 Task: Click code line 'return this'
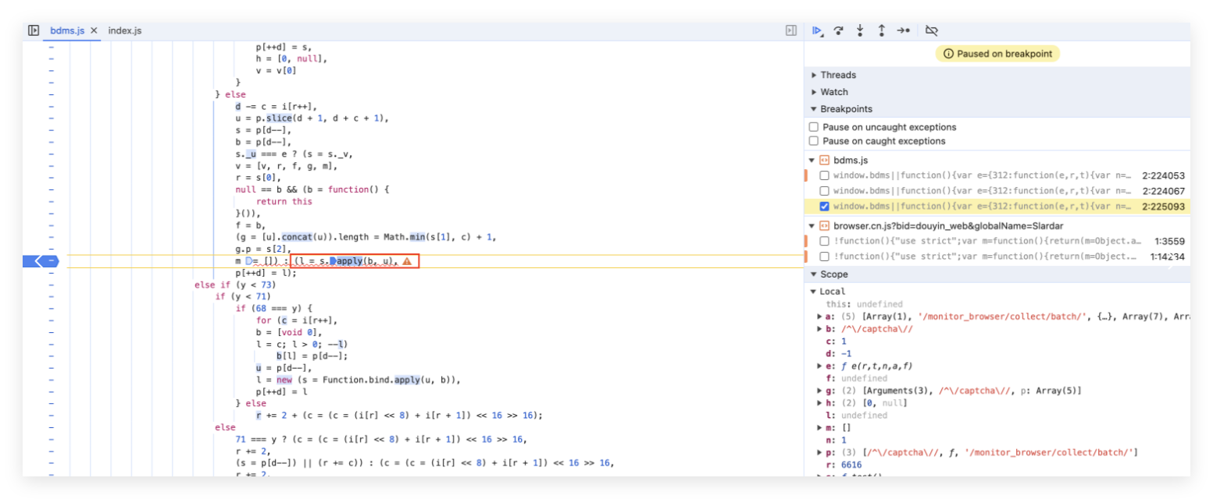tap(284, 201)
